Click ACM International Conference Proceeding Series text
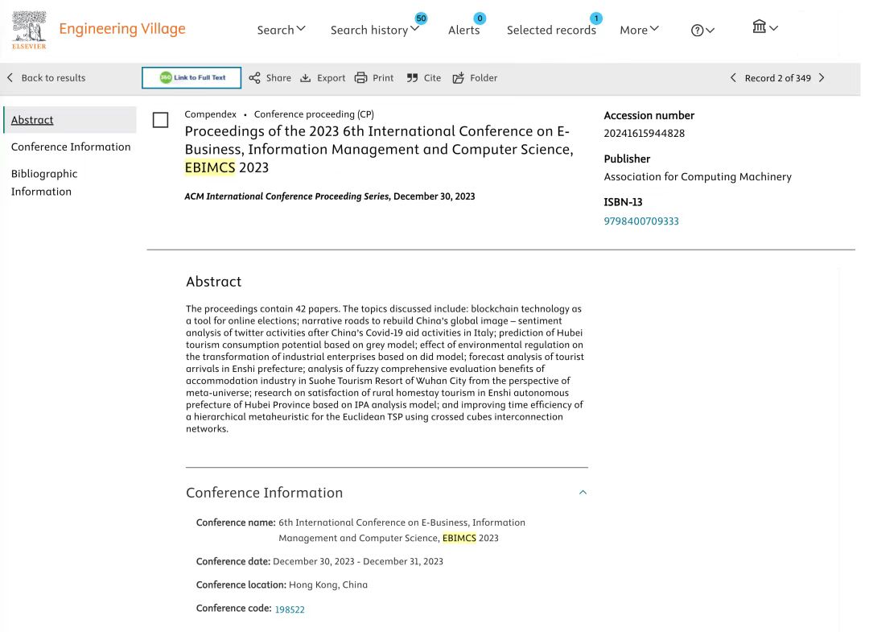This screenshot has width=869, height=632. [287, 196]
